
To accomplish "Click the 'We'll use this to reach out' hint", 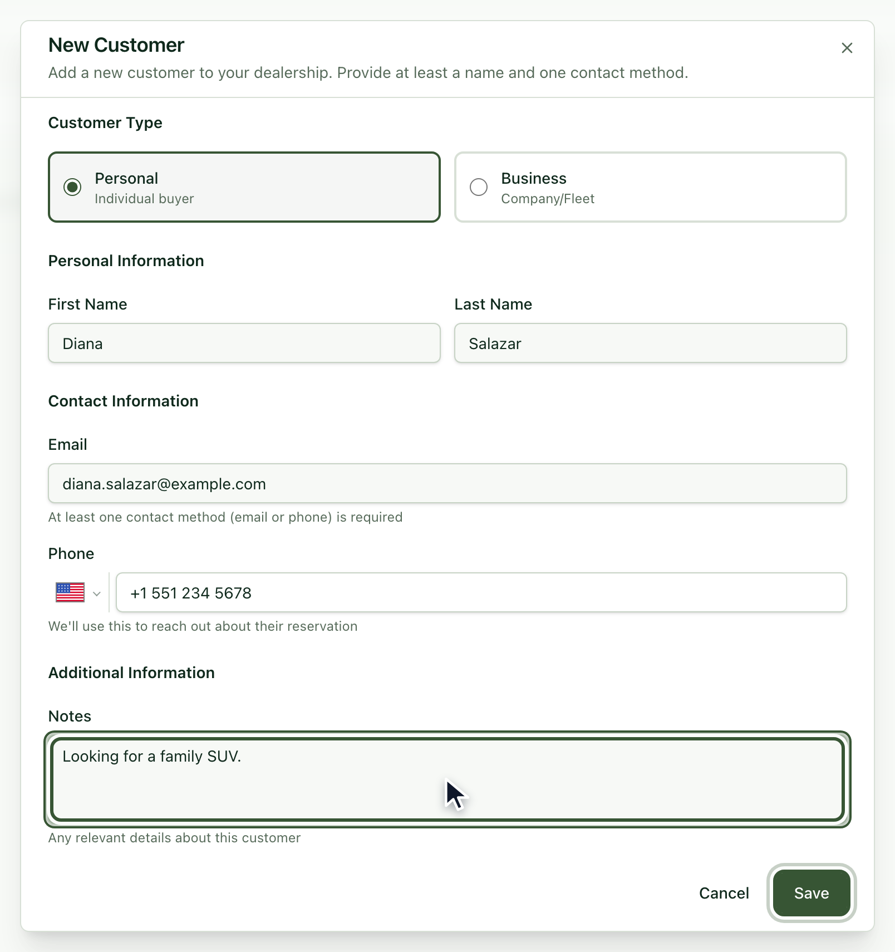I will (x=203, y=626).
